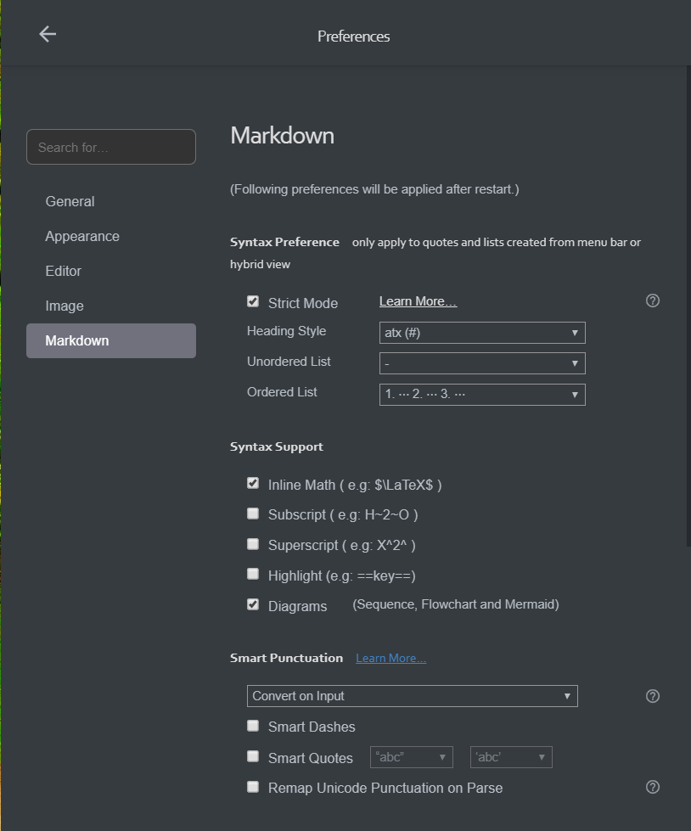691x831 pixels.
Task: Go back using the arrow icon
Action: coord(48,35)
